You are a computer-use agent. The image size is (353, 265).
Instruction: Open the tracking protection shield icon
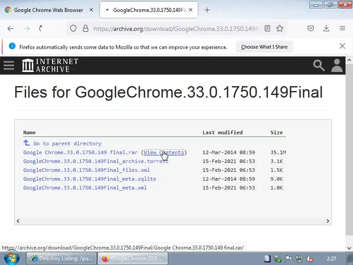(73, 28)
